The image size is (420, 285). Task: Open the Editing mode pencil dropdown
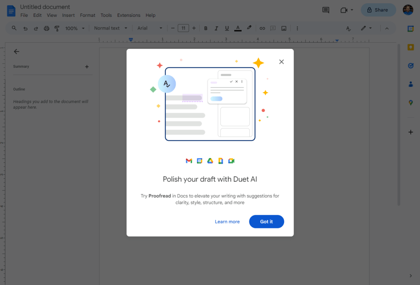coord(366,28)
